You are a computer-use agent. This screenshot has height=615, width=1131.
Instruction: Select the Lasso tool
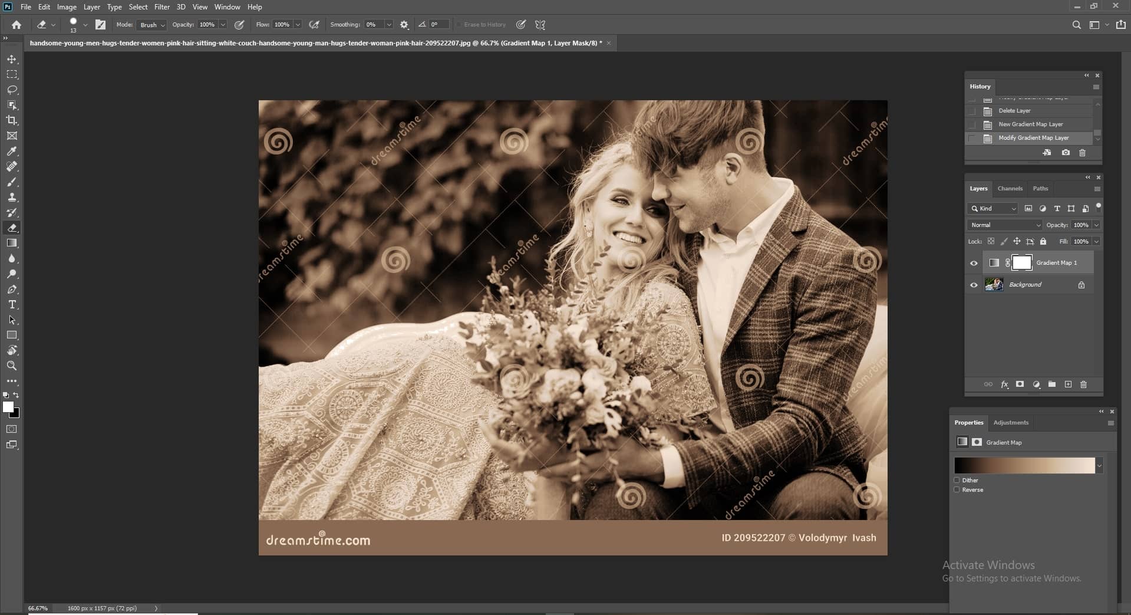tap(12, 90)
